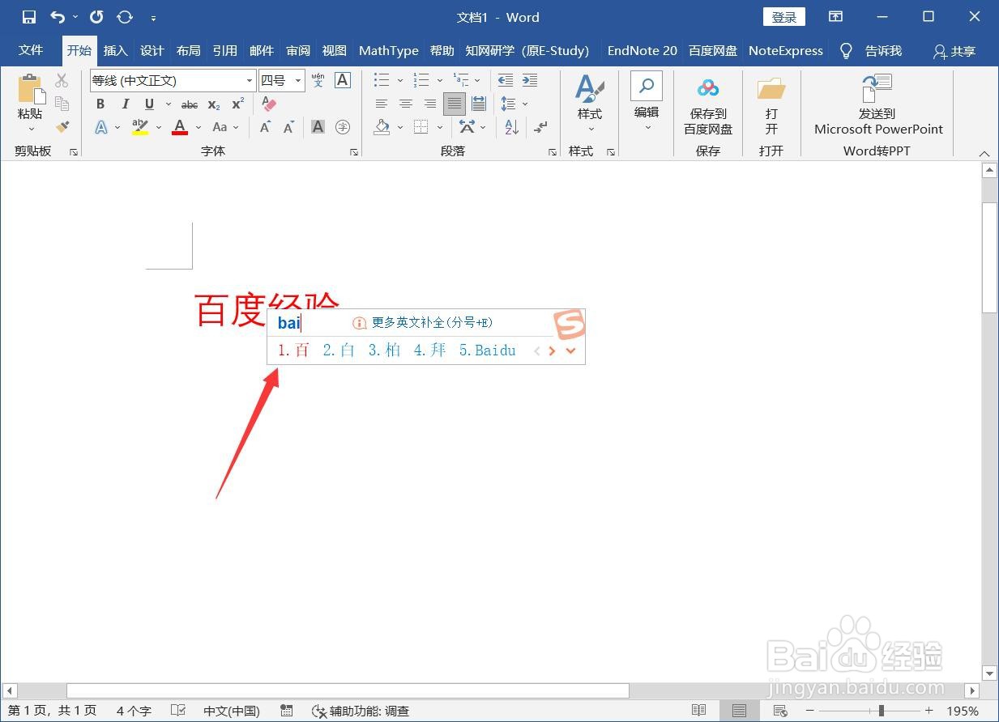Toggle italic formatting
Screen dimensions: 999x722
pos(125,104)
